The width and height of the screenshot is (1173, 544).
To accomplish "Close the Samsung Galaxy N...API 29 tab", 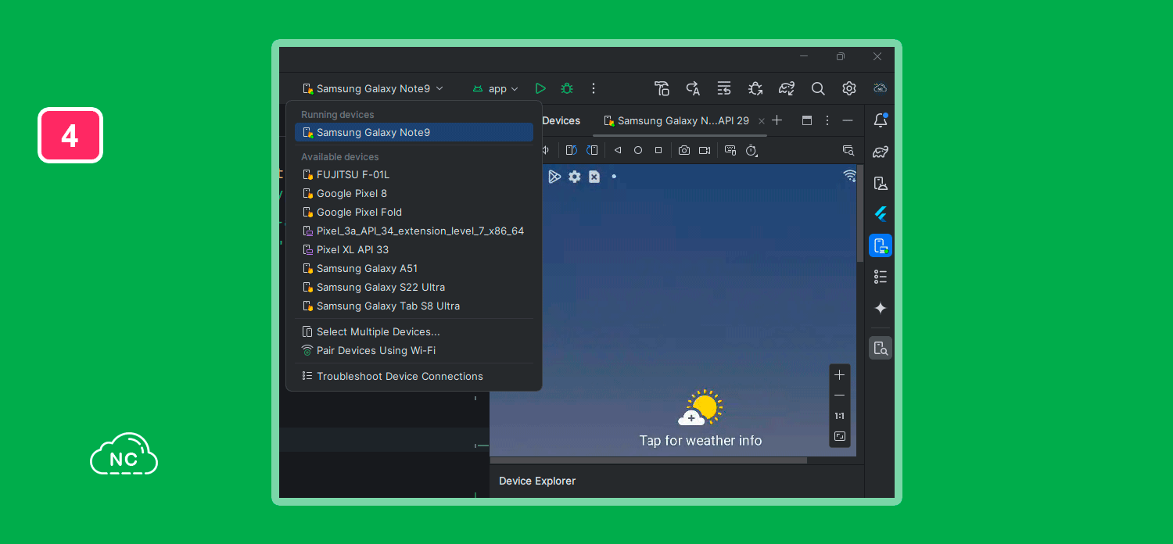I will (x=762, y=121).
